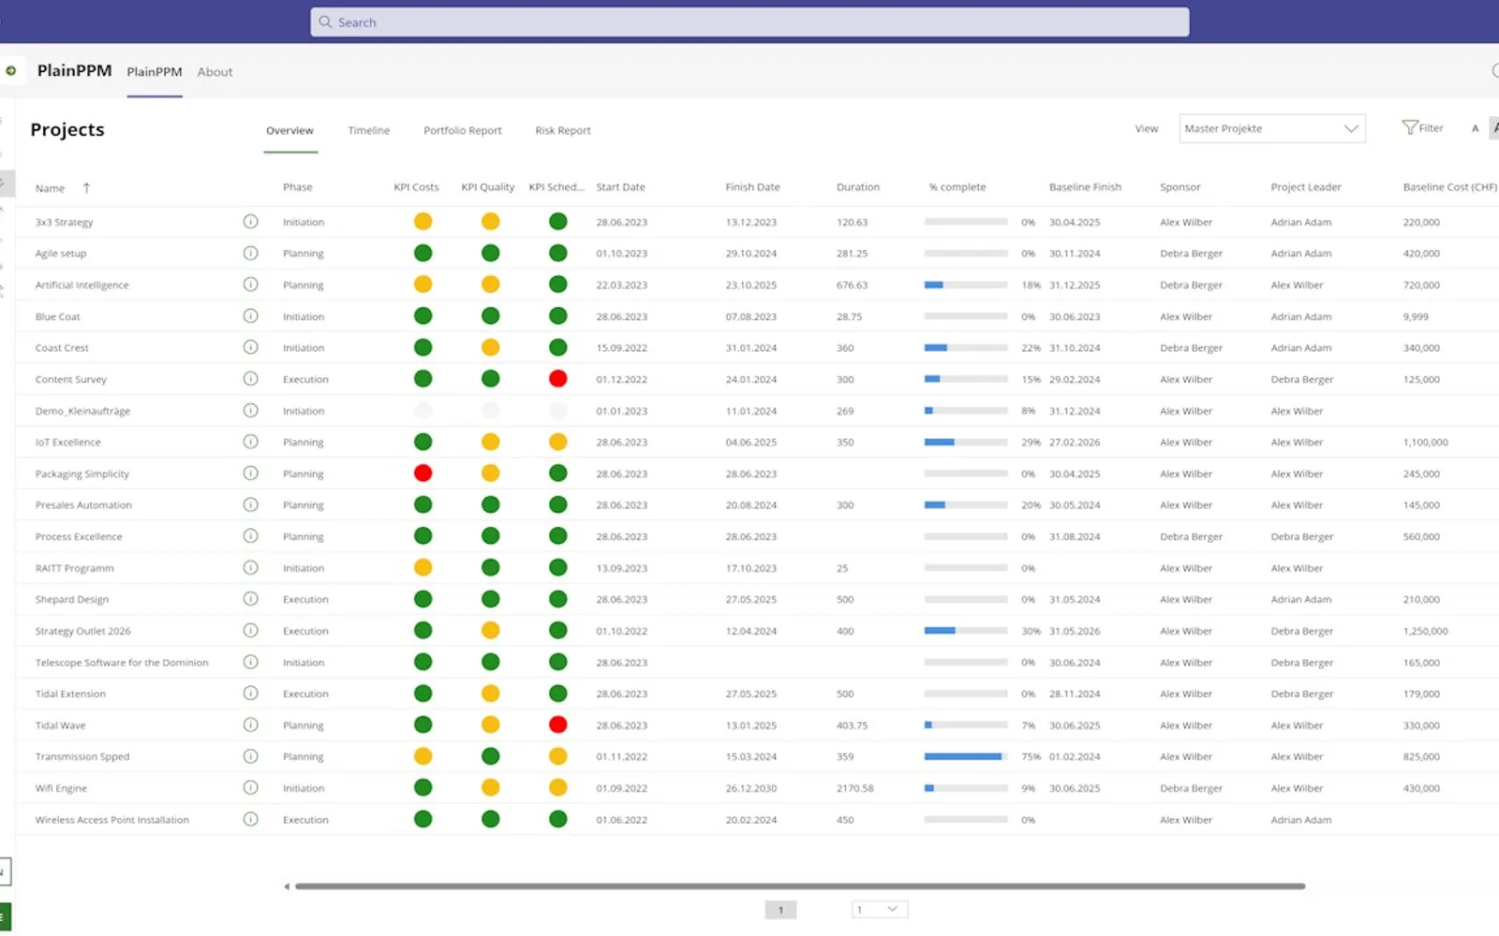Click the red KPI Schedule dot for Tidal Wave
This screenshot has height=936, width=1499.
557,724
